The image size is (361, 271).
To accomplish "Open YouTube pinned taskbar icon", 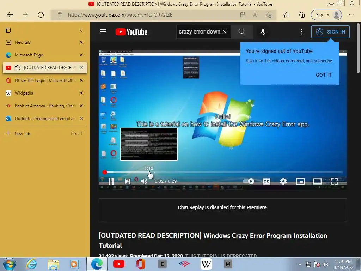I will [119, 264].
